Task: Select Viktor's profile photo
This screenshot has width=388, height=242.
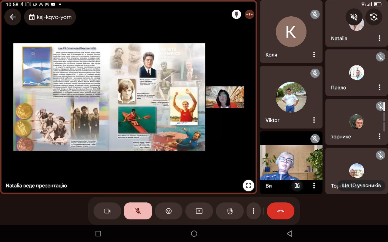Action: [291, 97]
